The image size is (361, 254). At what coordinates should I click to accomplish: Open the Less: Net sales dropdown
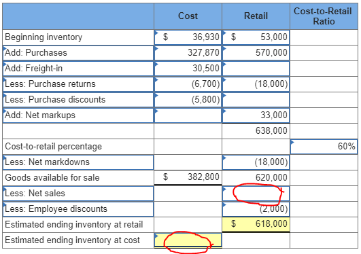point(78,194)
